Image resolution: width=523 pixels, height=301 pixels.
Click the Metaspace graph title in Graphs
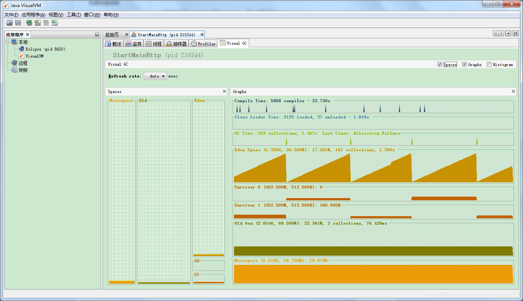(281, 260)
